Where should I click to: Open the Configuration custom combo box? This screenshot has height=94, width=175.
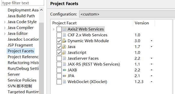127,14
